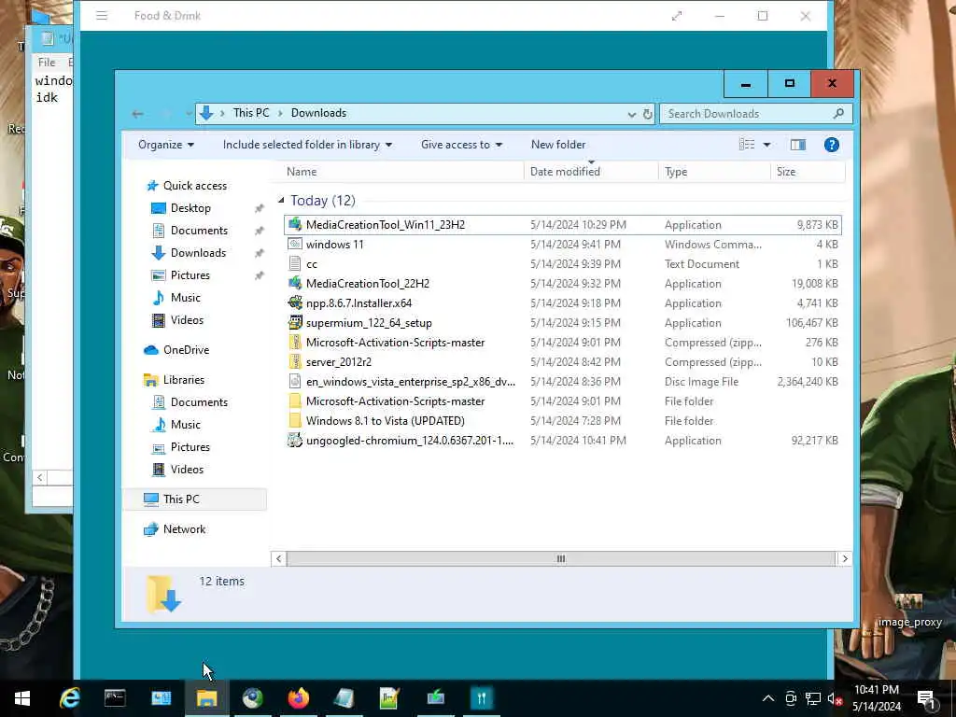Refresh the Downloads folder view

pos(648,114)
